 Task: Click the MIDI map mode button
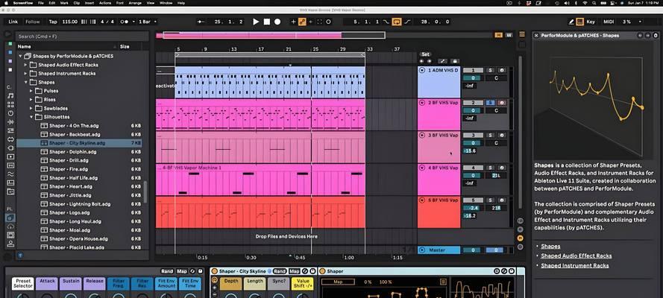pos(609,22)
